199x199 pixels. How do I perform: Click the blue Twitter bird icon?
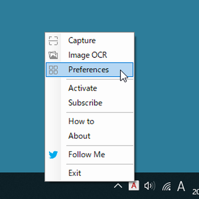point(53,155)
